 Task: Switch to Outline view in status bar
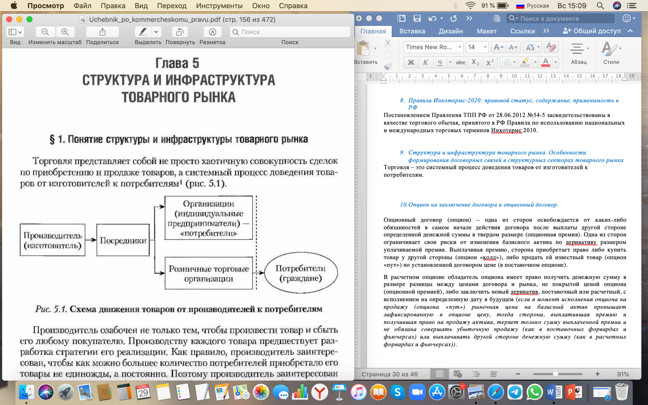point(476,374)
